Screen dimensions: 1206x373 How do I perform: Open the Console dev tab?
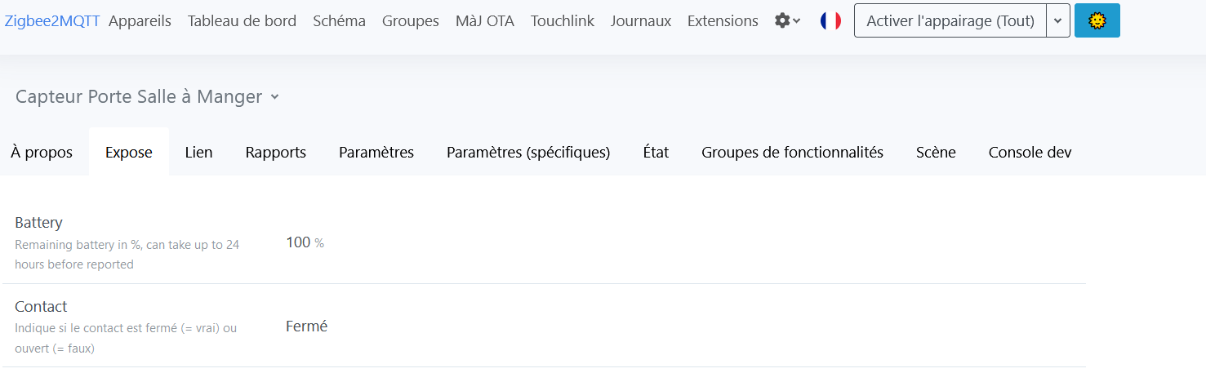[1030, 152]
